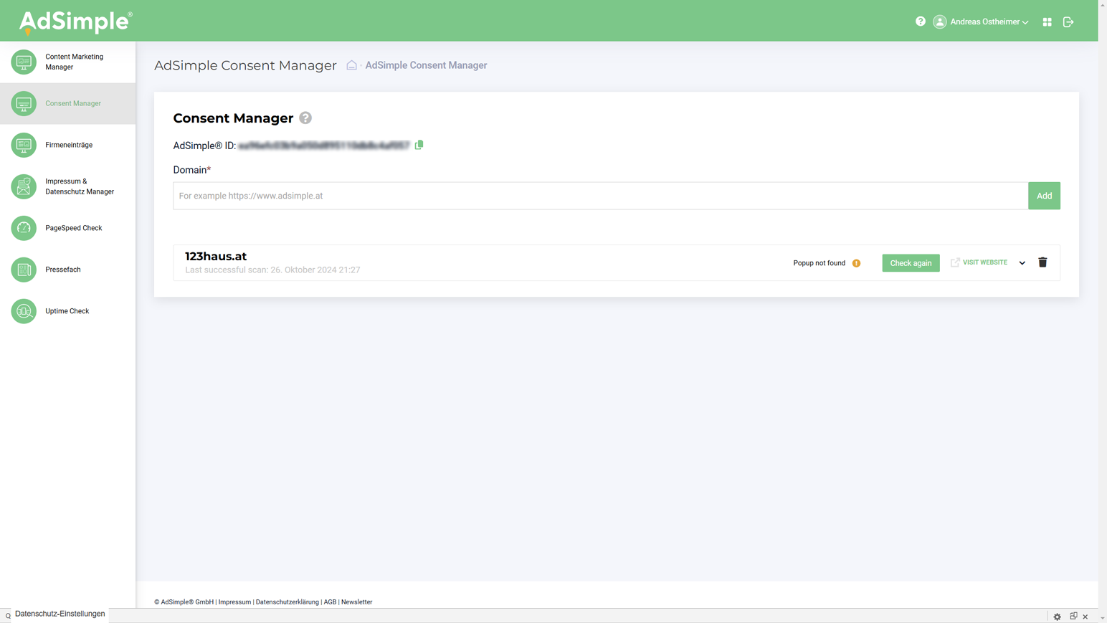Screen dimensions: 1107x623
Task: Click the Uptime Check sidebar icon
Action: [24, 311]
